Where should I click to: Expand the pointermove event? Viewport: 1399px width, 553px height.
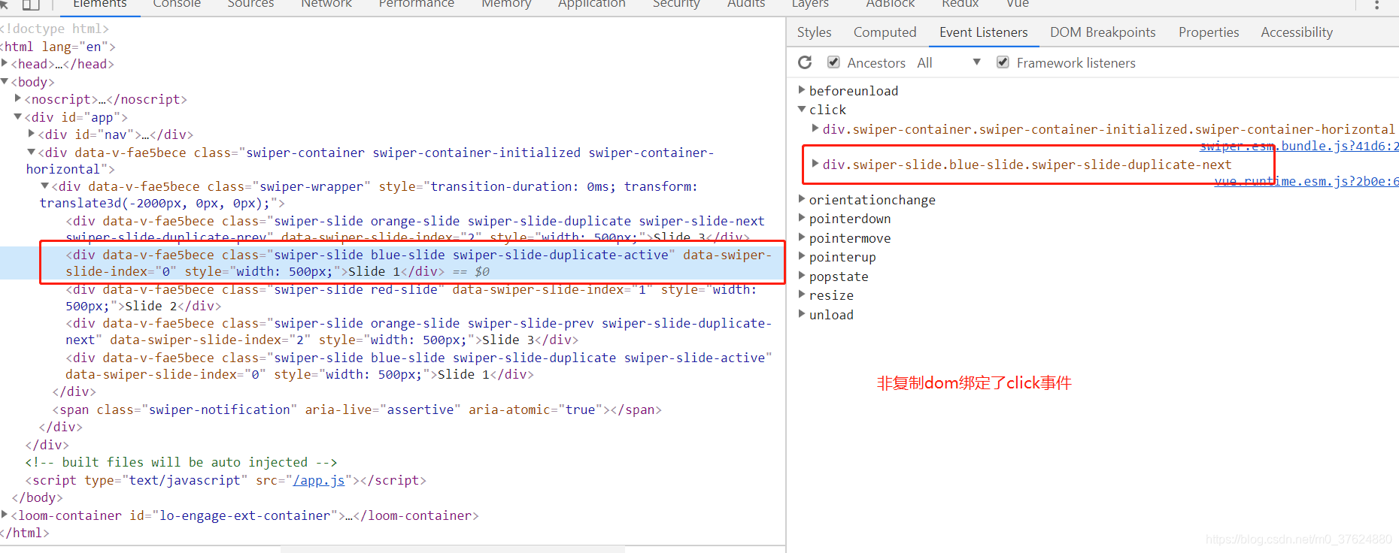pos(802,237)
